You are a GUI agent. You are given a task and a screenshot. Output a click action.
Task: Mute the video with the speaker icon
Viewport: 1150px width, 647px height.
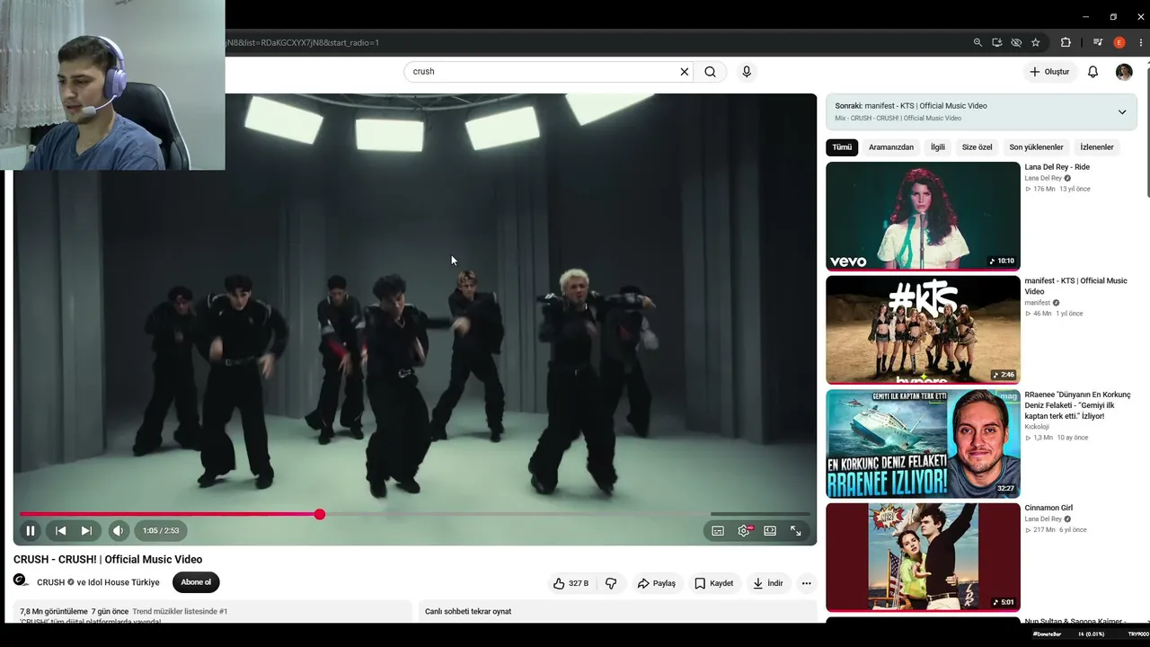119,530
